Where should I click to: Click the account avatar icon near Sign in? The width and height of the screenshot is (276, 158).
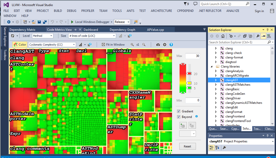(x=272, y=11)
